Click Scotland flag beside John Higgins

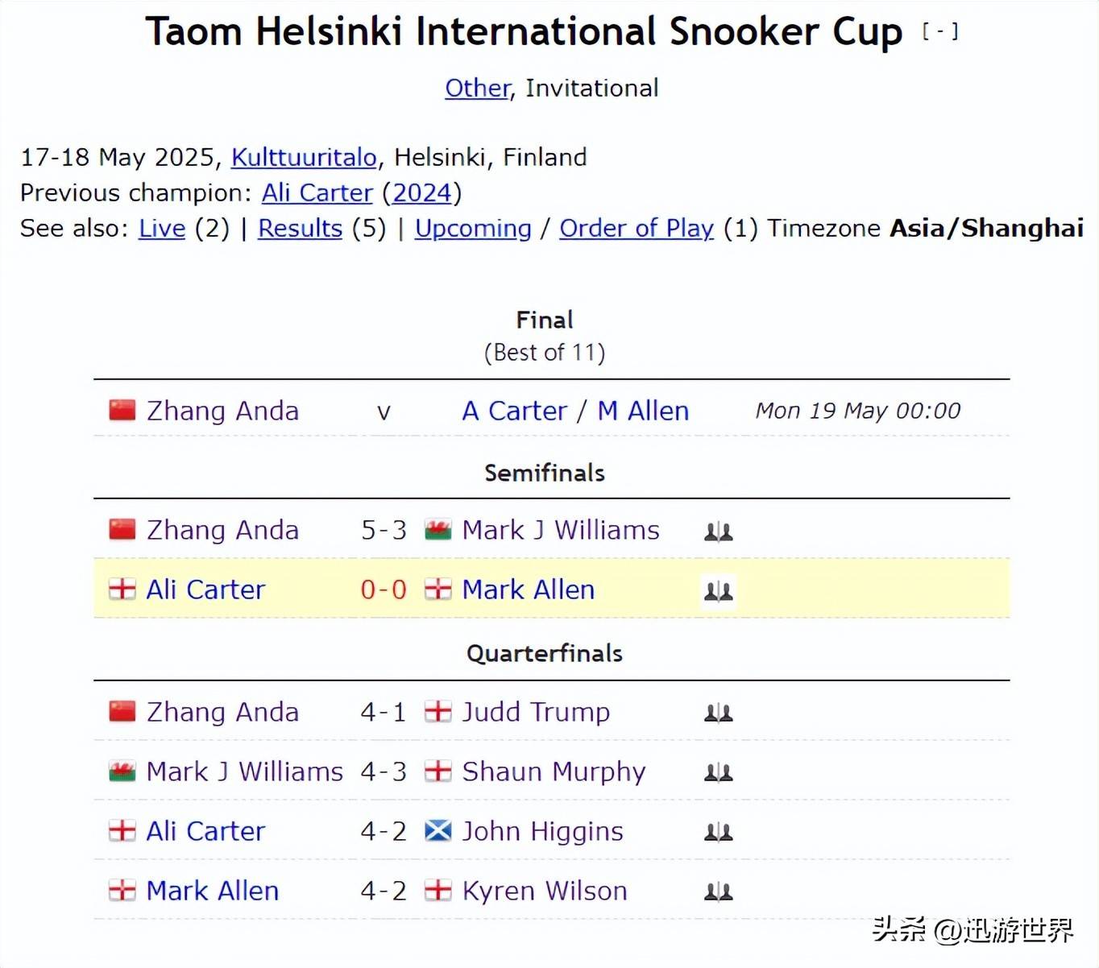tap(438, 830)
